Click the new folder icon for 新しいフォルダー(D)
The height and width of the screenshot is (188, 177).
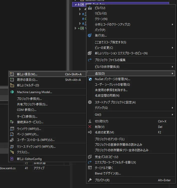coord(12,85)
